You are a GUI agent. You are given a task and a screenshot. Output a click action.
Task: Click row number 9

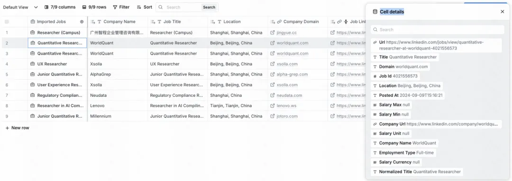tap(7, 116)
